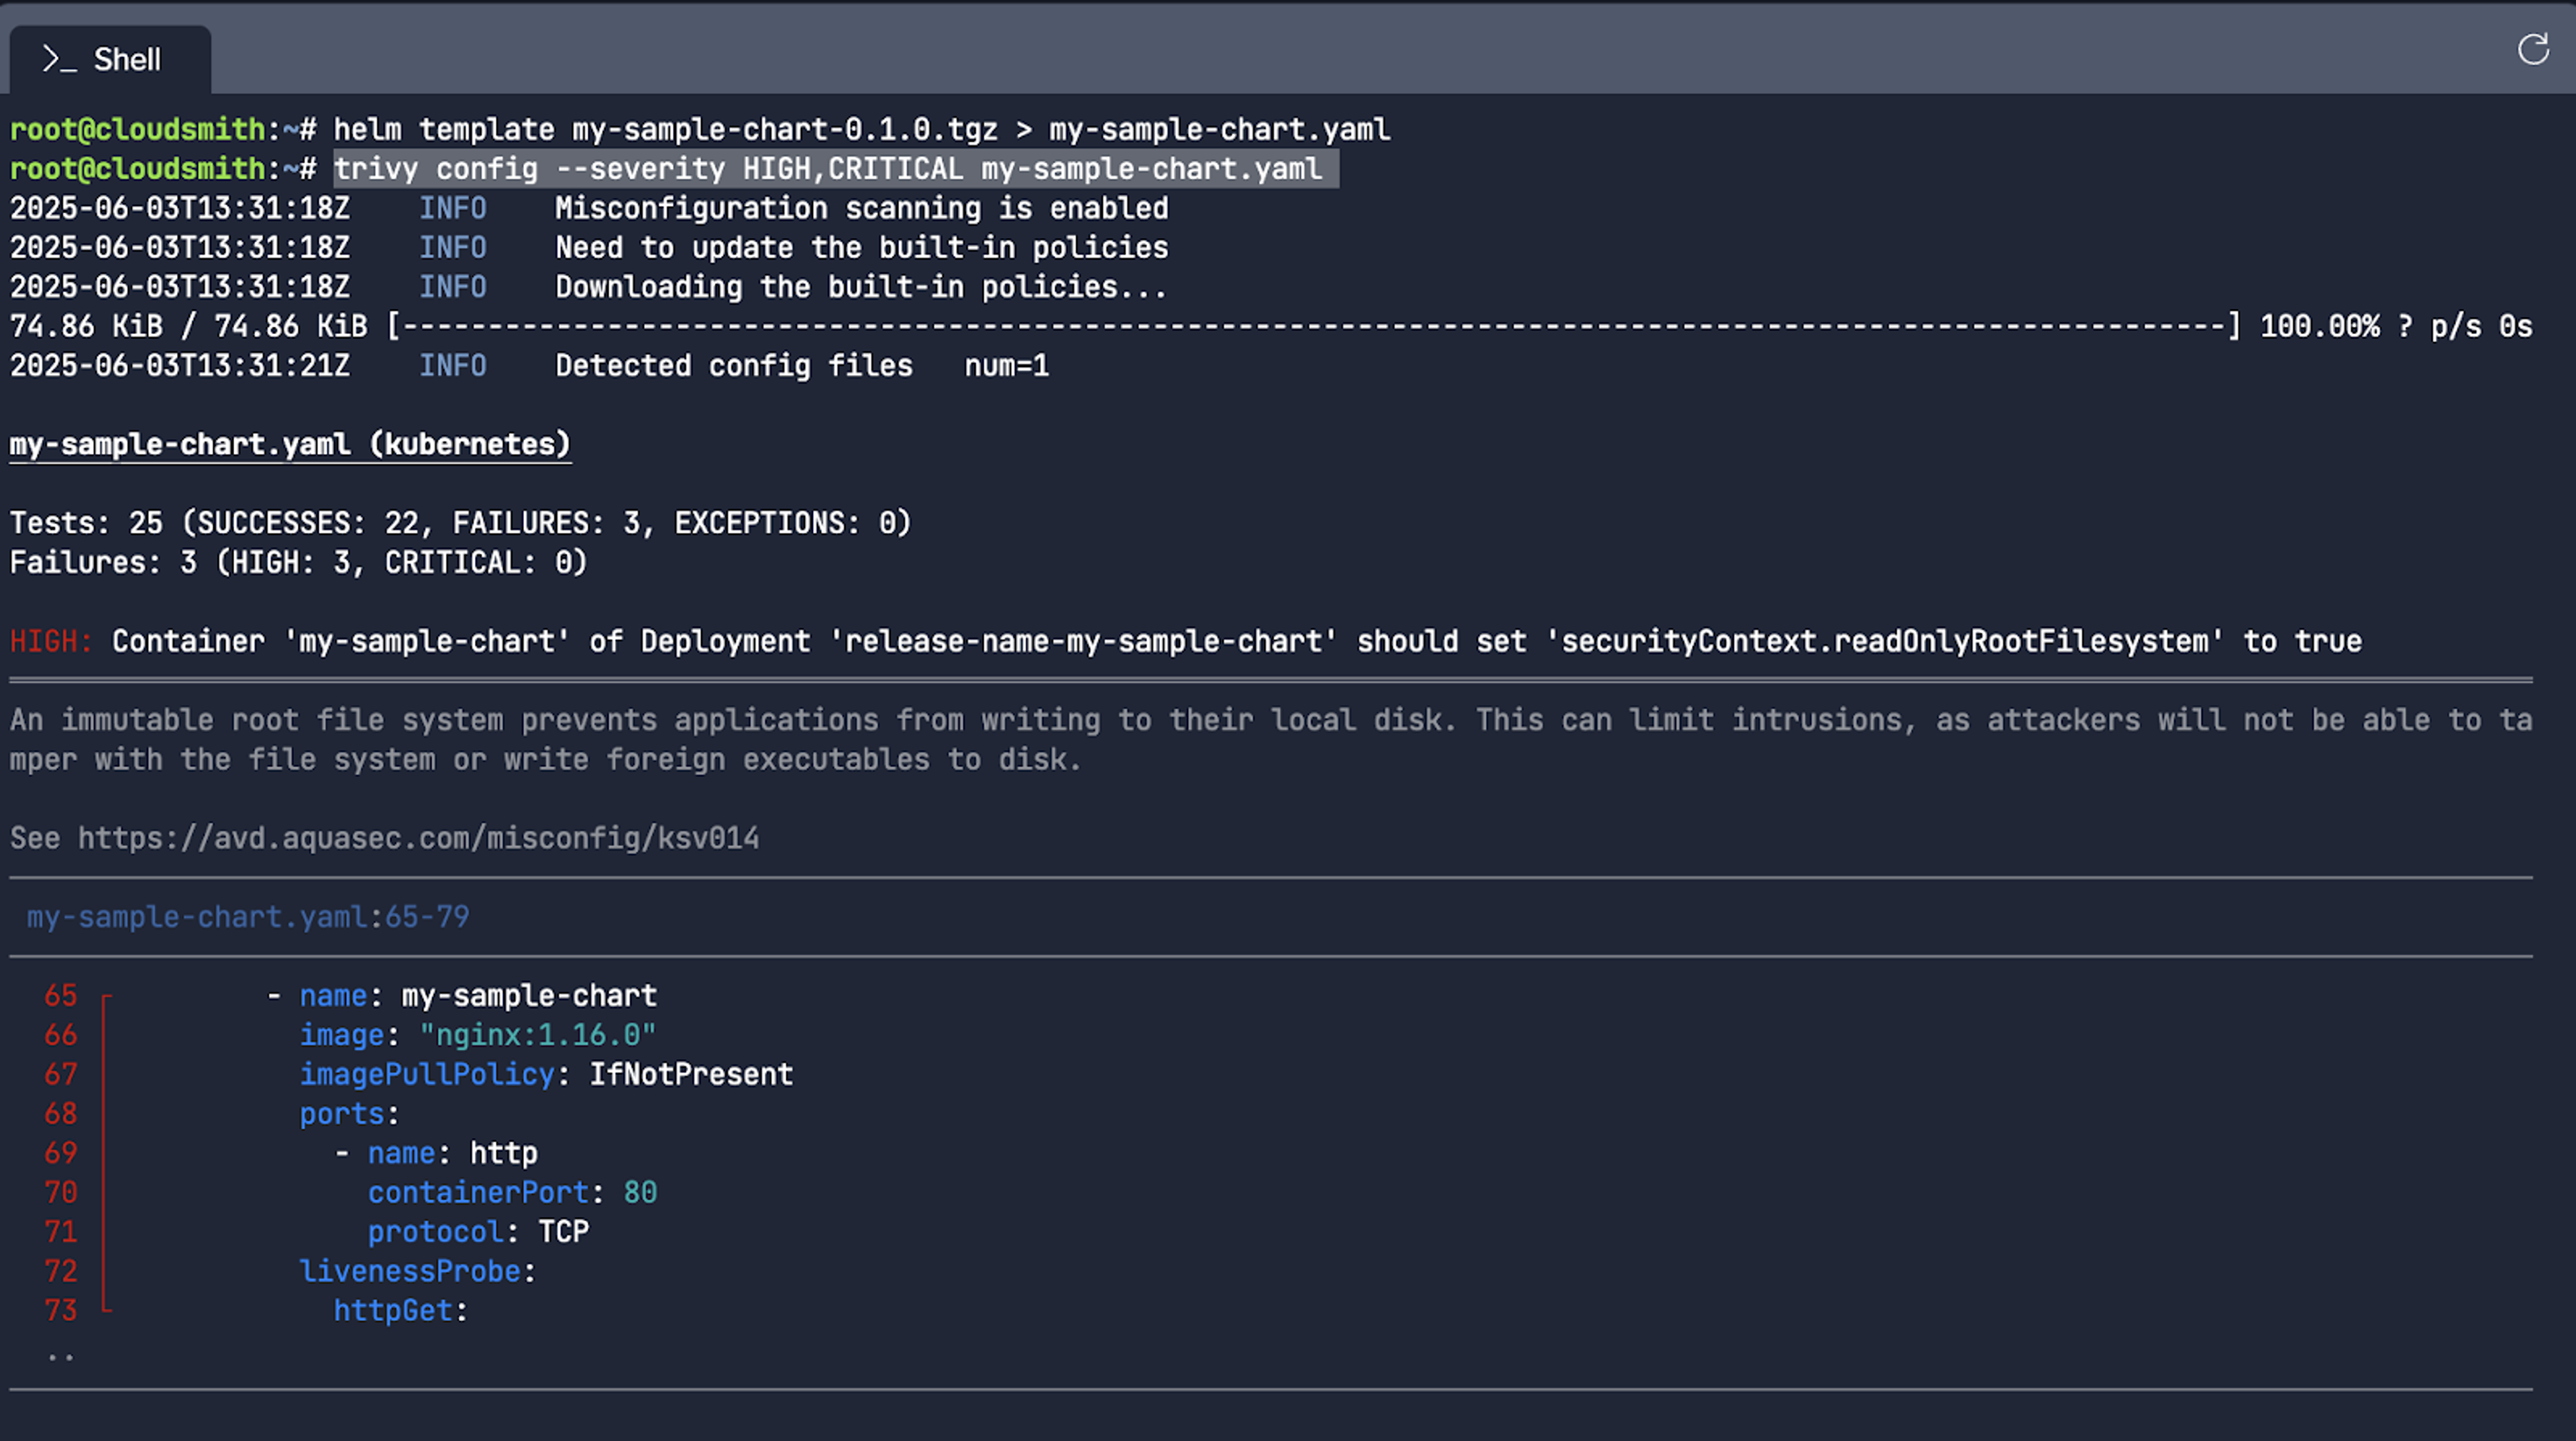This screenshot has height=1441, width=2576.
Task: Switch to the Shell tab
Action: (x=110, y=60)
